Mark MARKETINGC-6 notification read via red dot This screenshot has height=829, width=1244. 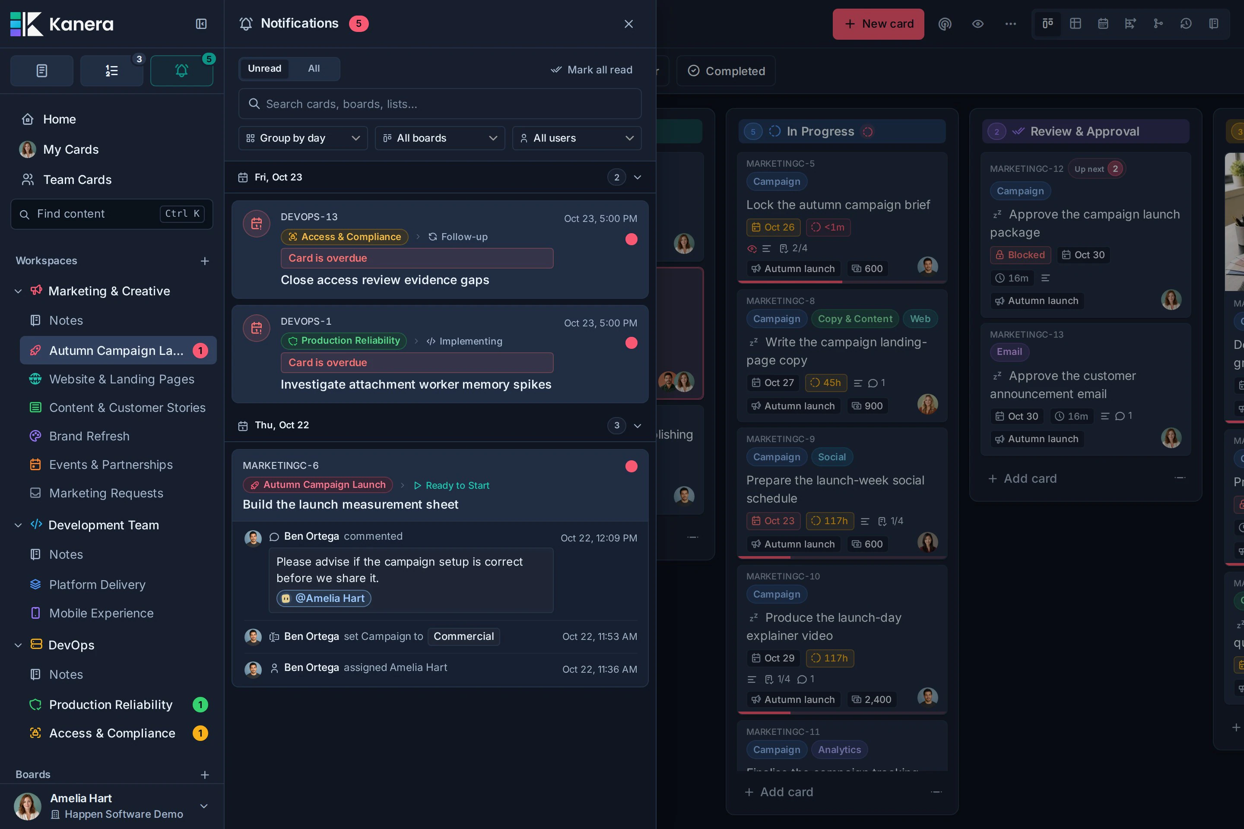coord(631,466)
